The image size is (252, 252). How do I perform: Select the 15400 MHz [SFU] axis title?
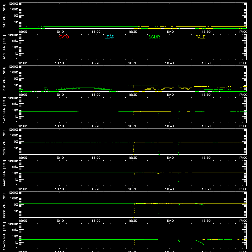pyautogui.click(x=4, y=236)
